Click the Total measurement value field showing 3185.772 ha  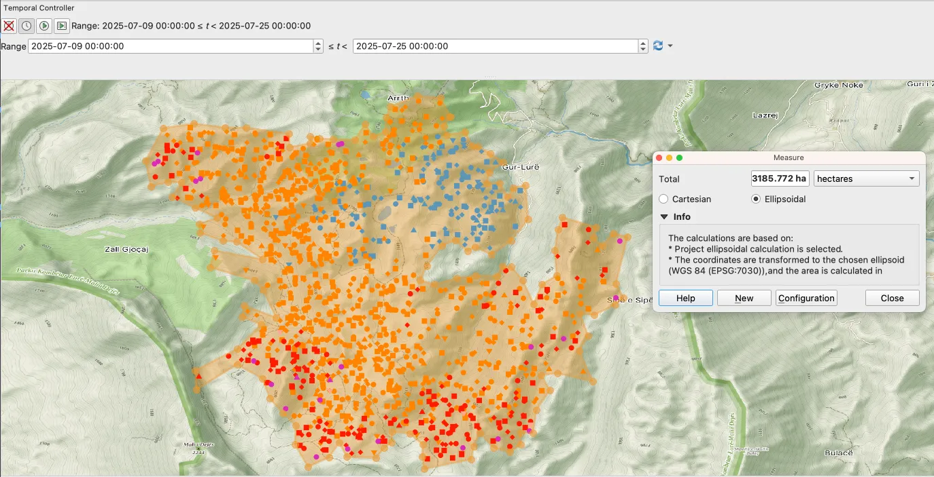click(x=780, y=178)
